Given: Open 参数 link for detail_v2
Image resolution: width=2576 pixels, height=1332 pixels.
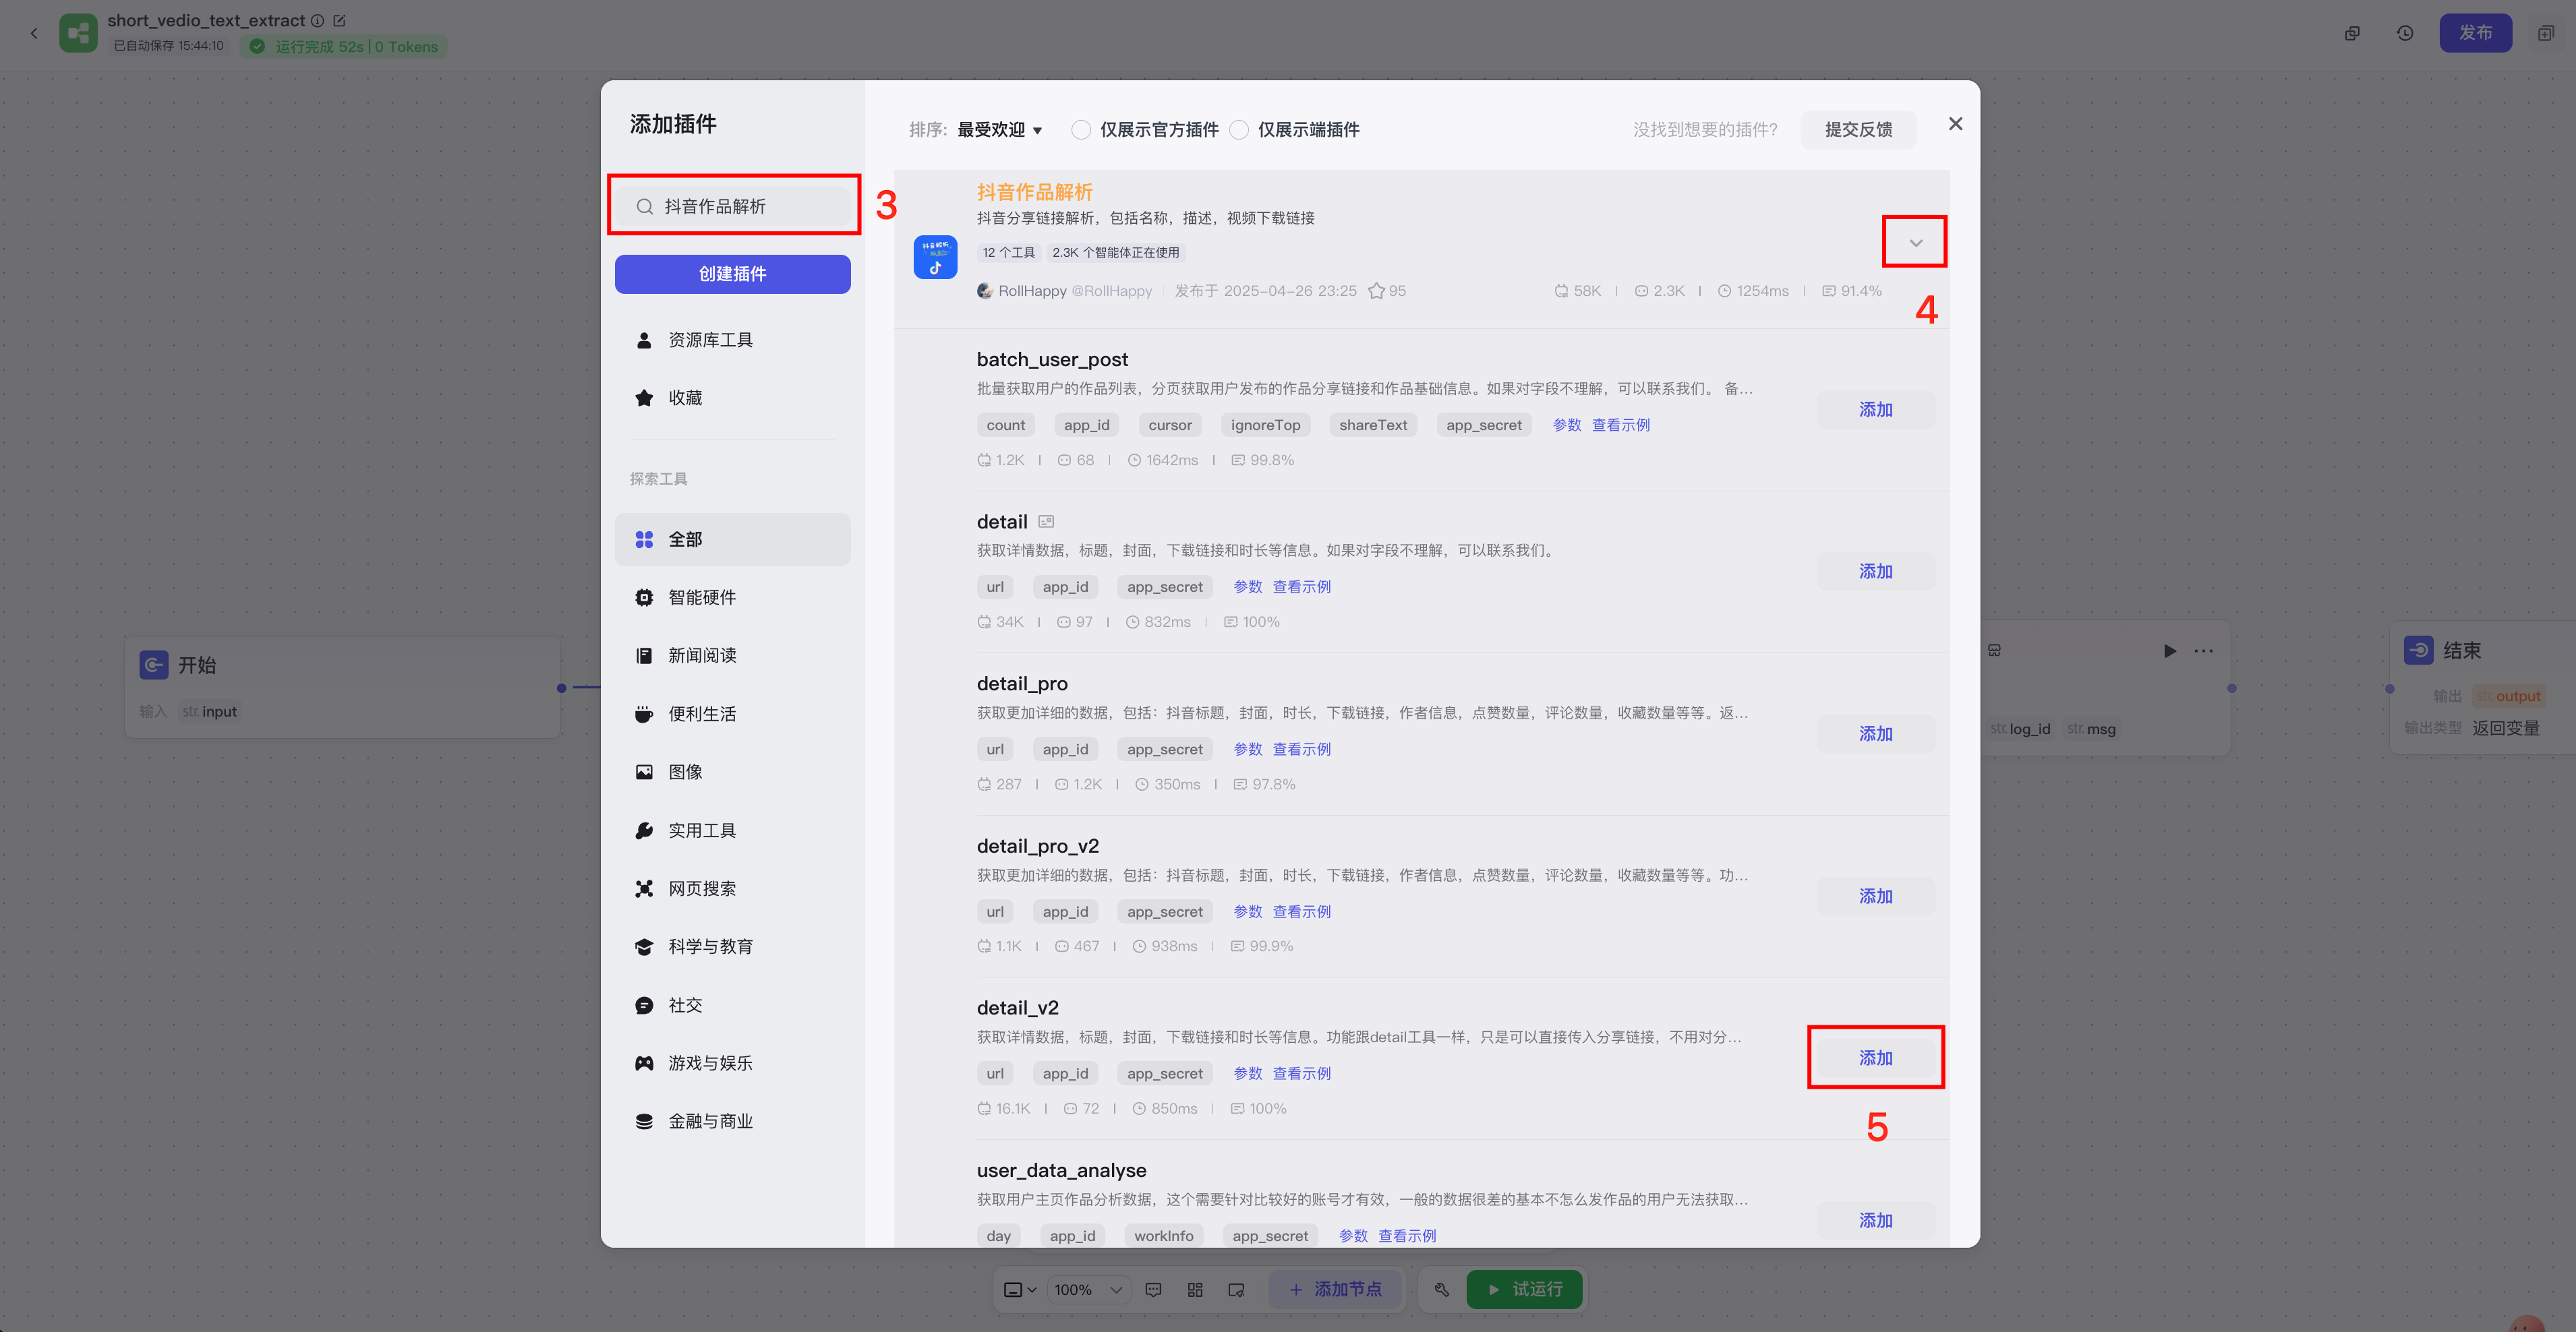Looking at the screenshot, I should [x=1247, y=1073].
